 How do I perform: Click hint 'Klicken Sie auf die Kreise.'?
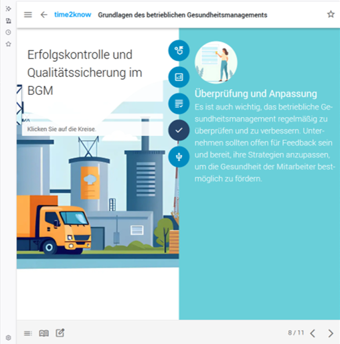[x=62, y=129]
